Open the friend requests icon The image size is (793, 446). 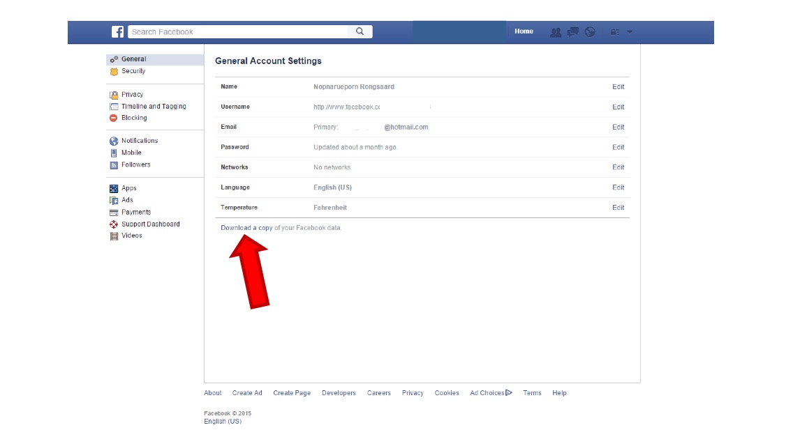pos(555,32)
